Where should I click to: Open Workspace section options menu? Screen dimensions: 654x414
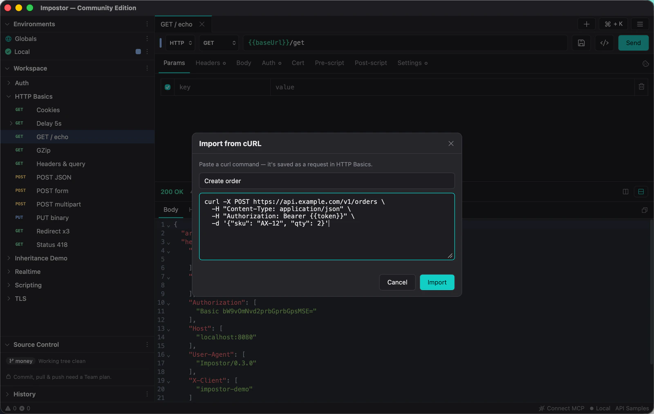(x=147, y=68)
